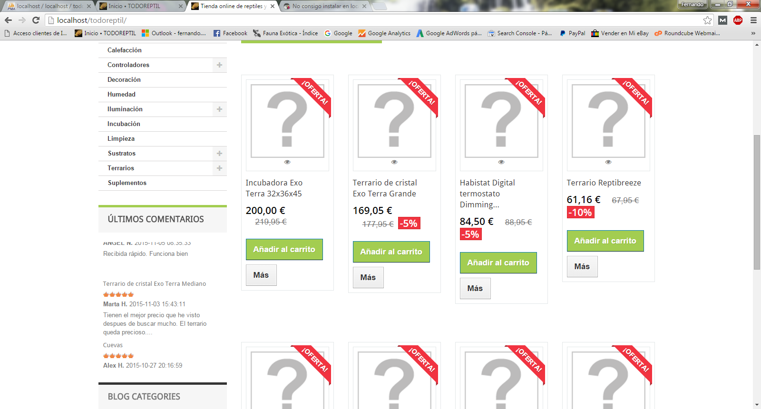Show hidden bookmarks overflow chevron
761x409 pixels.
pos(753,33)
